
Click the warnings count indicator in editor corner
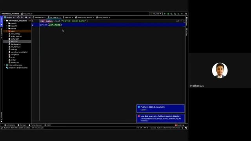pos(178,21)
